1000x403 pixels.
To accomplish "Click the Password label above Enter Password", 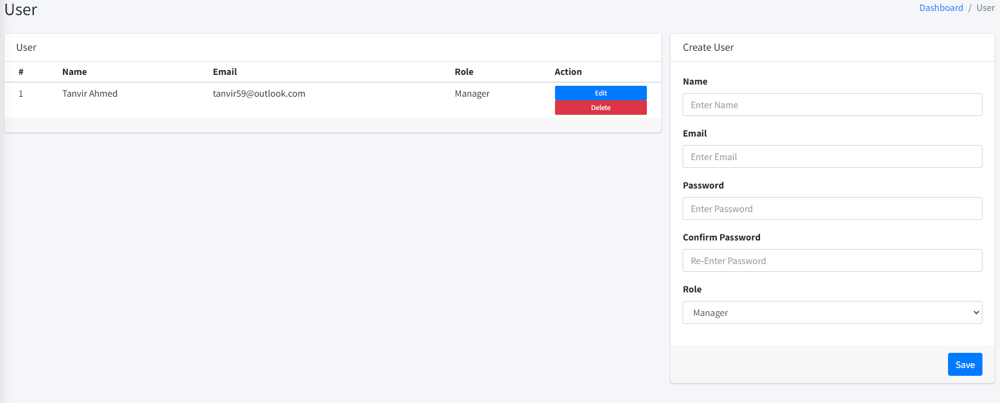I will [703, 185].
